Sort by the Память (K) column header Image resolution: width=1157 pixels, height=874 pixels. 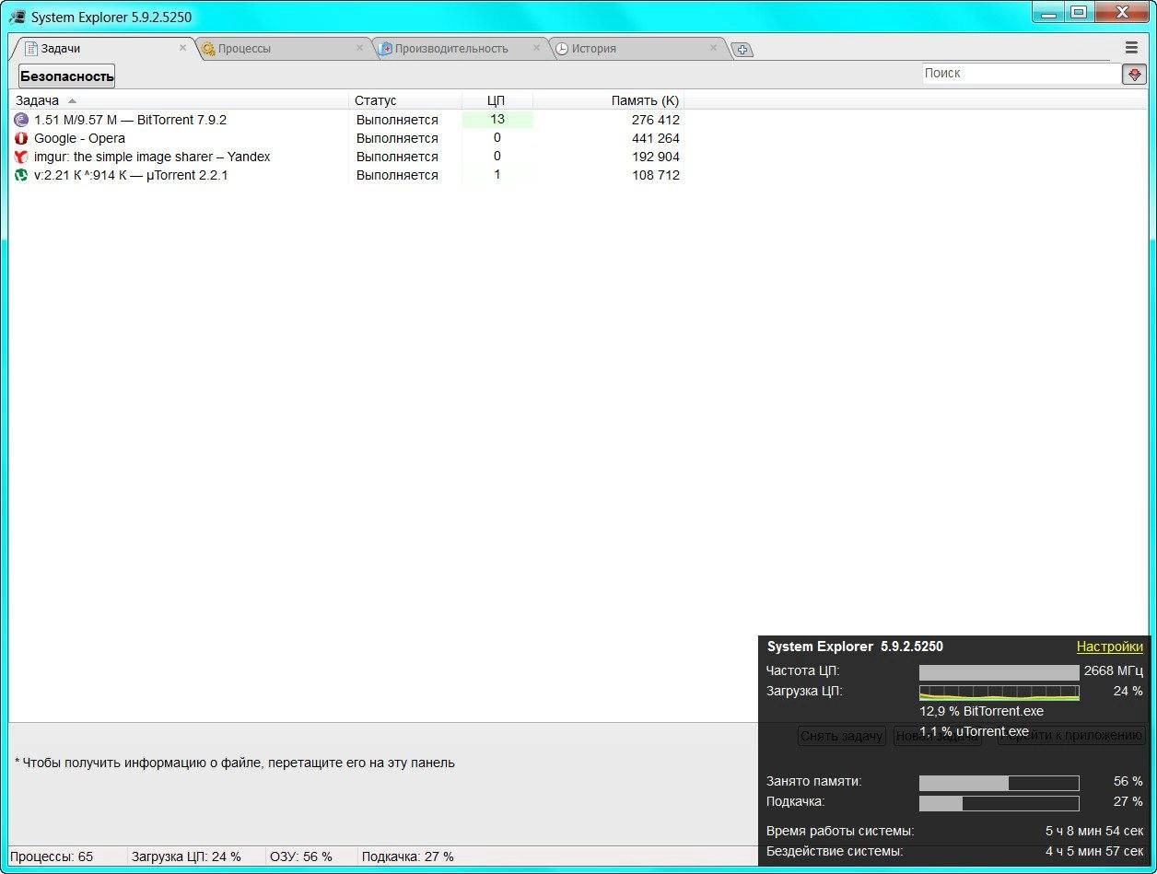[608, 100]
